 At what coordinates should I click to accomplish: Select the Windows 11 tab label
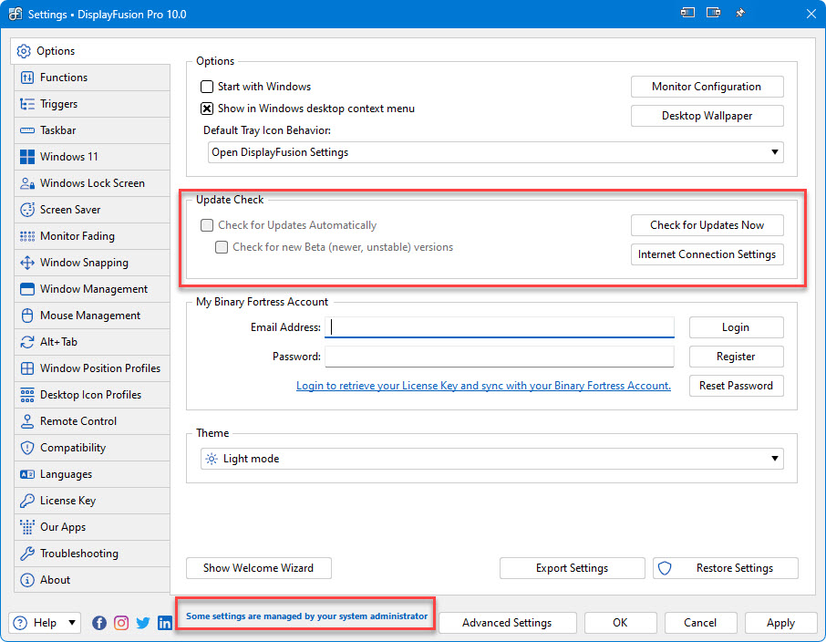click(69, 157)
